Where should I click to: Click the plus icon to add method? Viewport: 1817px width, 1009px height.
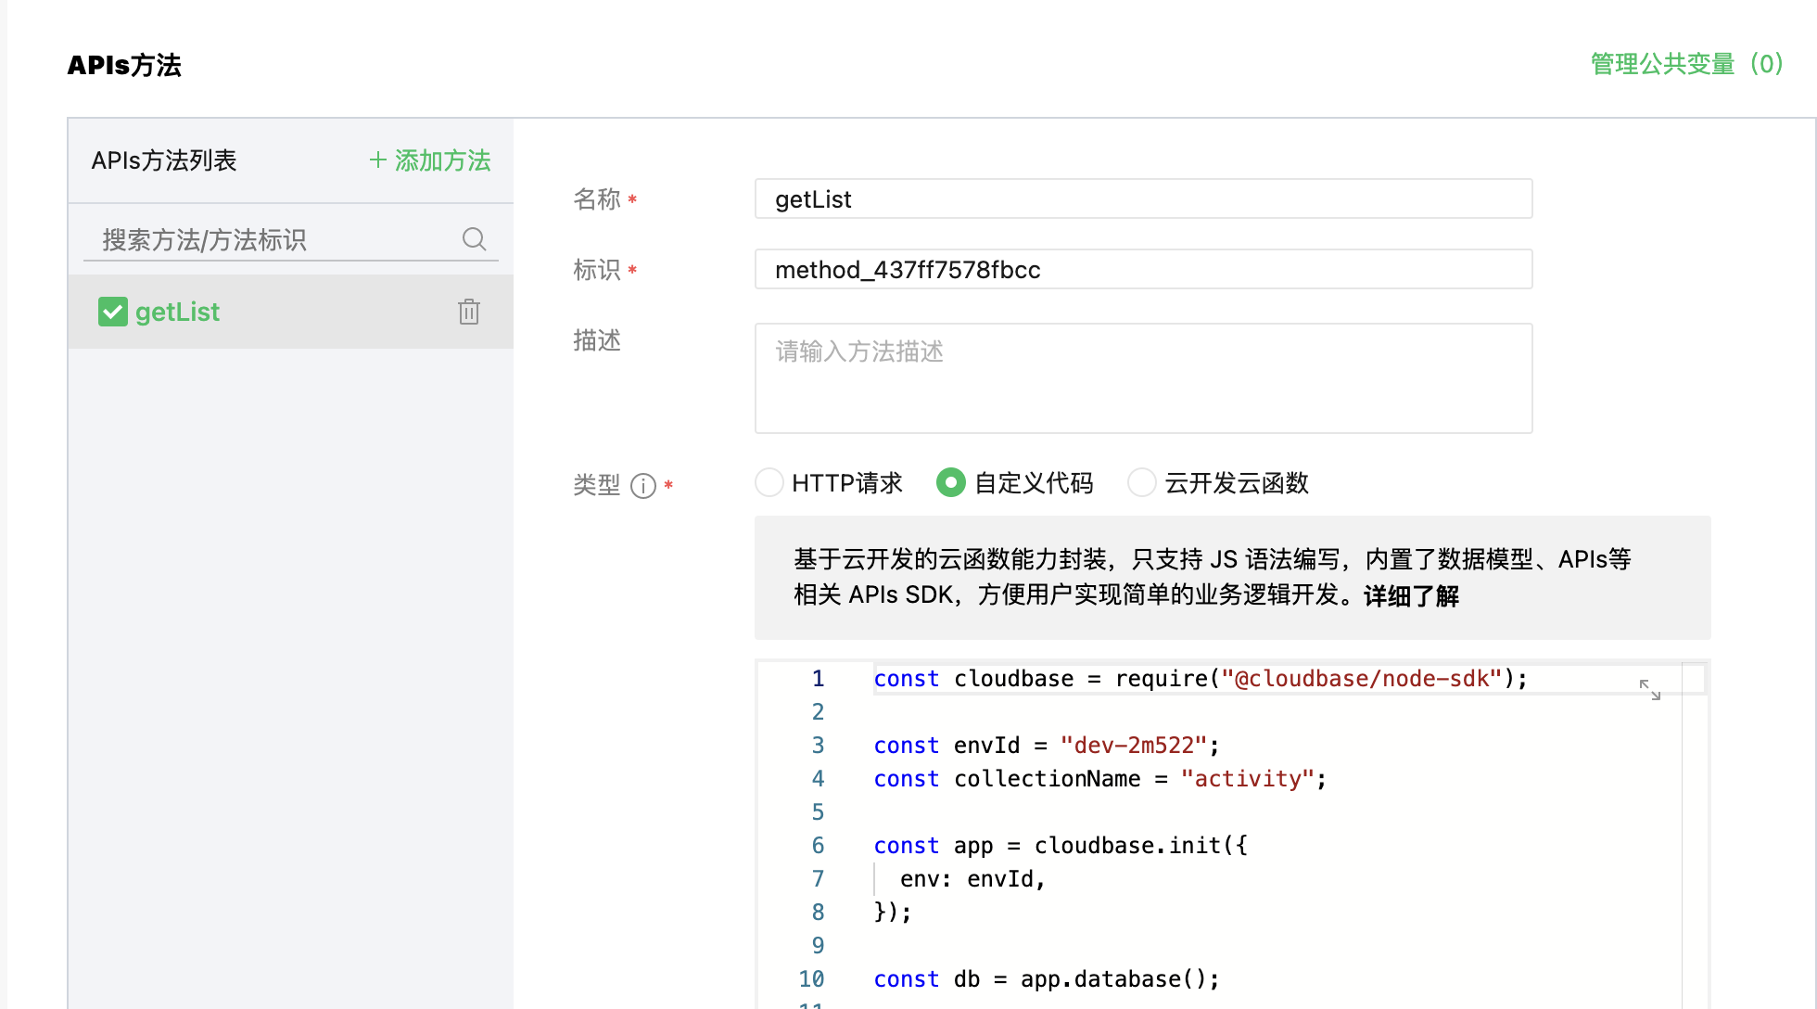[x=377, y=160]
